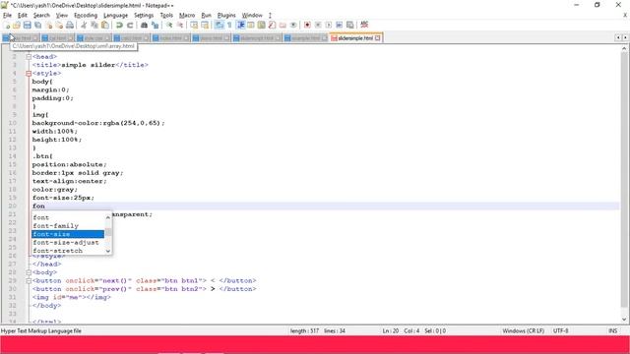Click Windows (CR LF) in status bar
This screenshot has height=354, width=630.
(523, 331)
